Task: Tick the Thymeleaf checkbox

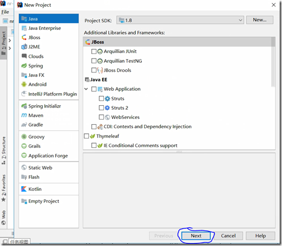Action: (x=87, y=136)
